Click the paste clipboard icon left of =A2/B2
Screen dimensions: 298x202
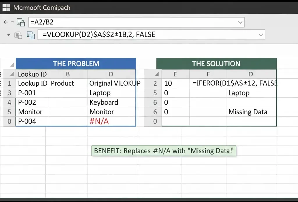(x=20, y=22)
